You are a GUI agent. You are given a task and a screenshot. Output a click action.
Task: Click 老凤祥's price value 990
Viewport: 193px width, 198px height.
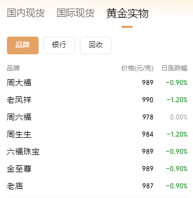[x=148, y=100]
